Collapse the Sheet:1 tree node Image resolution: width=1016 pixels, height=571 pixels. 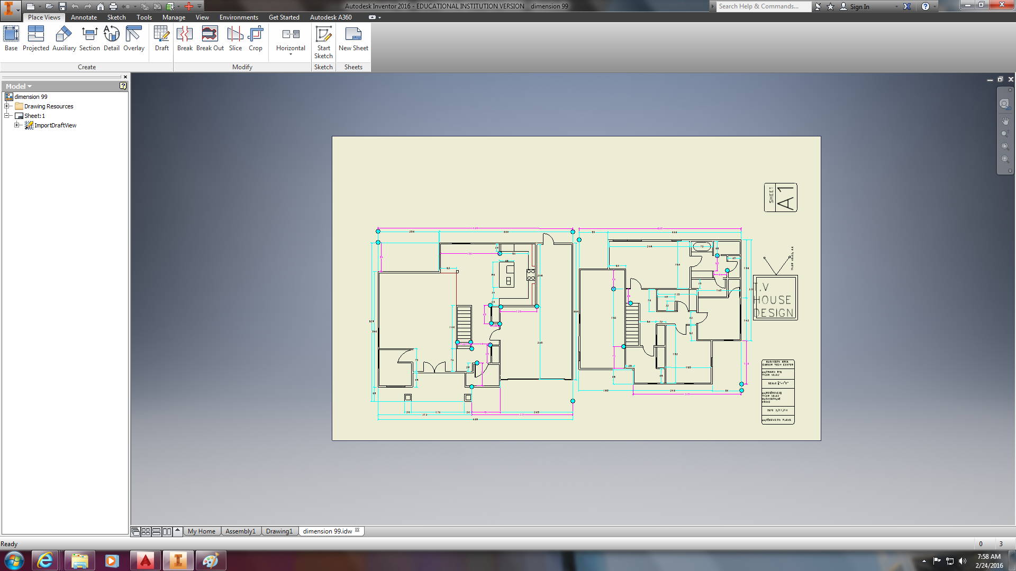pyautogui.click(x=7, y=116)
